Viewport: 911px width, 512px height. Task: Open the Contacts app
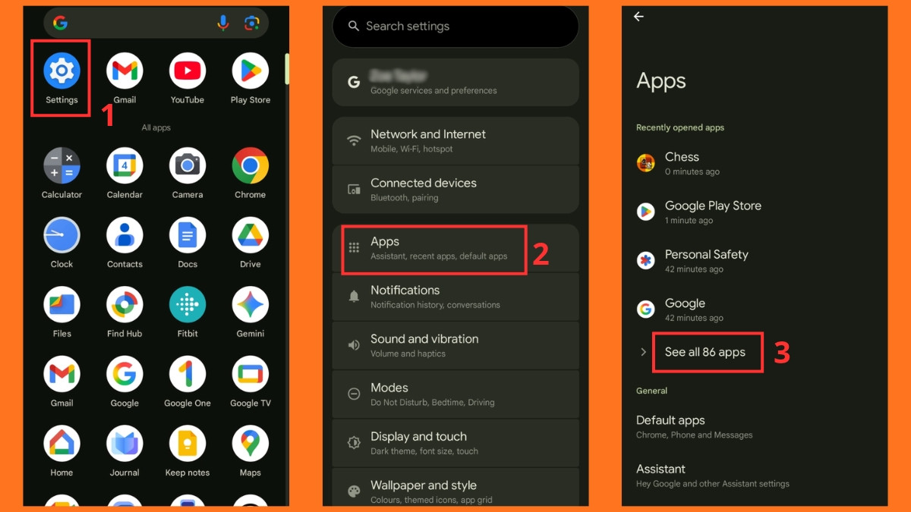125,236
